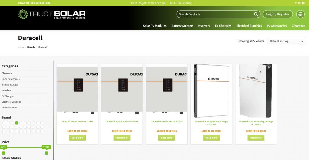Screen dimensions: 309x160
Task: Click the Trust Solar logo
Action: tap(52, 14)
